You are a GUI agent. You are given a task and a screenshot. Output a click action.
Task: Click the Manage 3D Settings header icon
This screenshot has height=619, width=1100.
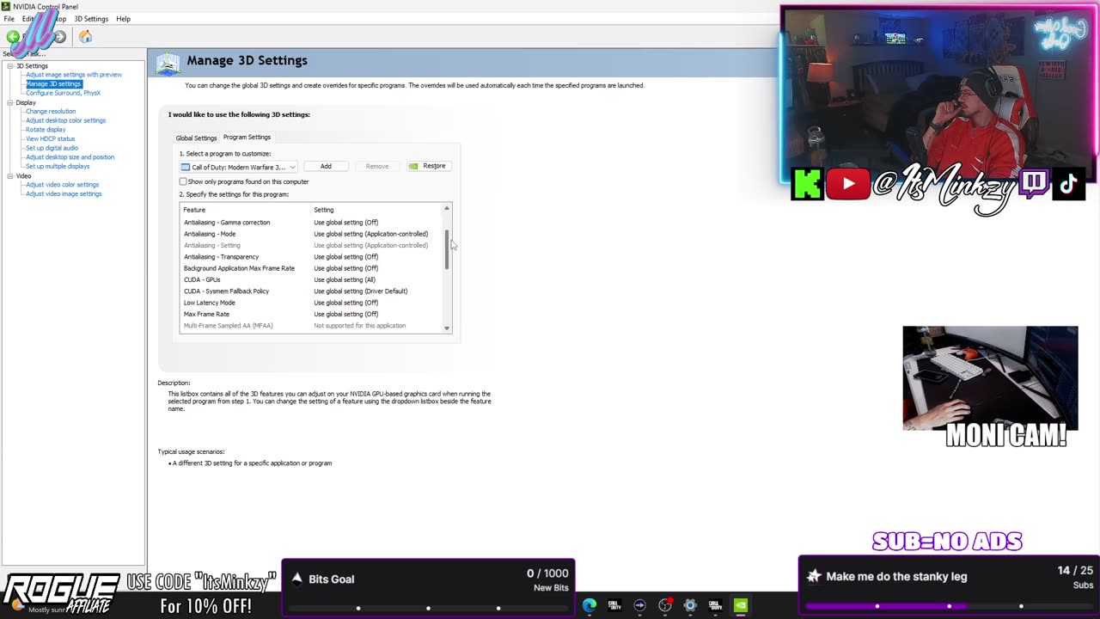pos(168,63)
